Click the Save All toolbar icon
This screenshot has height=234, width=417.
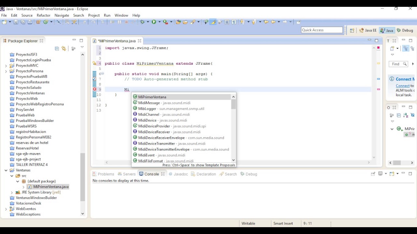point(22,22)
